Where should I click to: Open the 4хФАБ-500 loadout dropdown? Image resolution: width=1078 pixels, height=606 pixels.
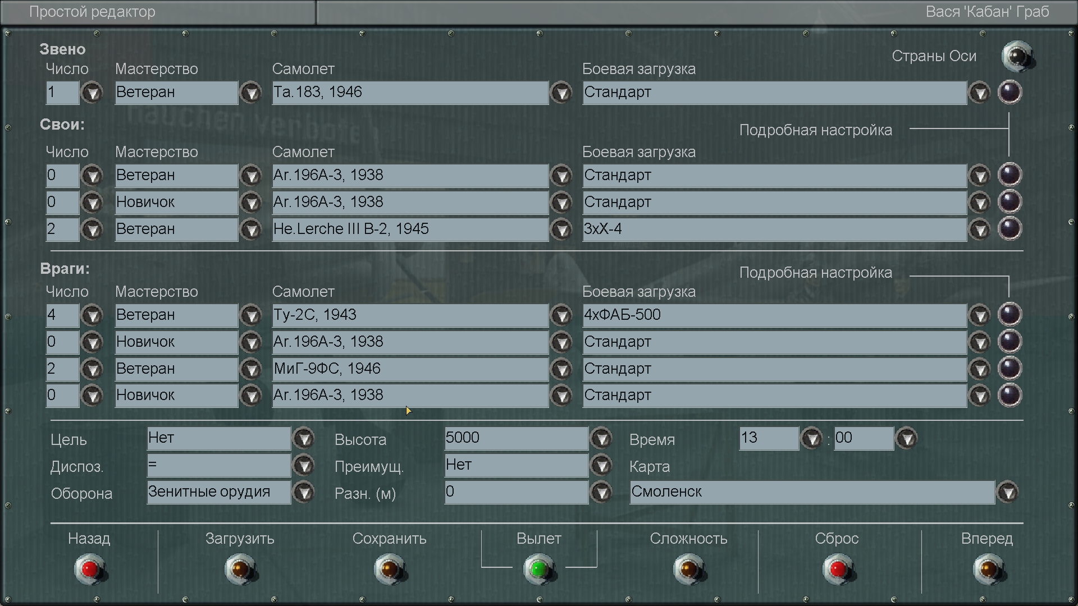(980, 315)
